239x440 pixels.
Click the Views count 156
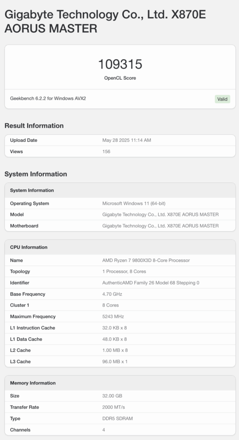[x=106, y=152]
